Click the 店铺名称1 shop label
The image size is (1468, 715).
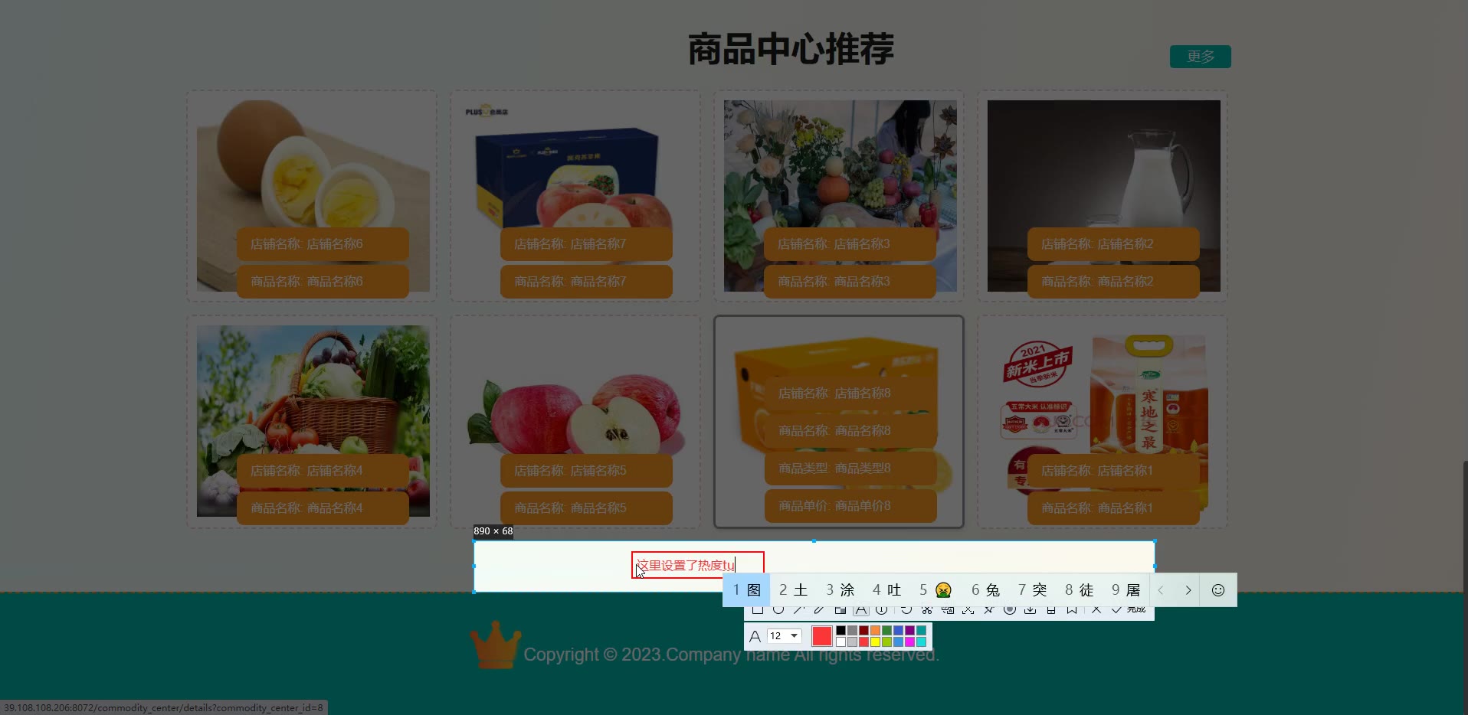tap(1113, 471)
